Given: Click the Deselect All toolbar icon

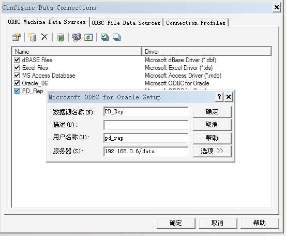Looking at the screenshot, I should pyautogui.click(x=116, y=37).
